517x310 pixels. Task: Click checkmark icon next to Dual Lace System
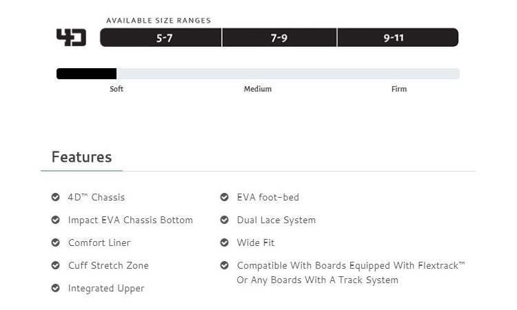pos(224,220)
